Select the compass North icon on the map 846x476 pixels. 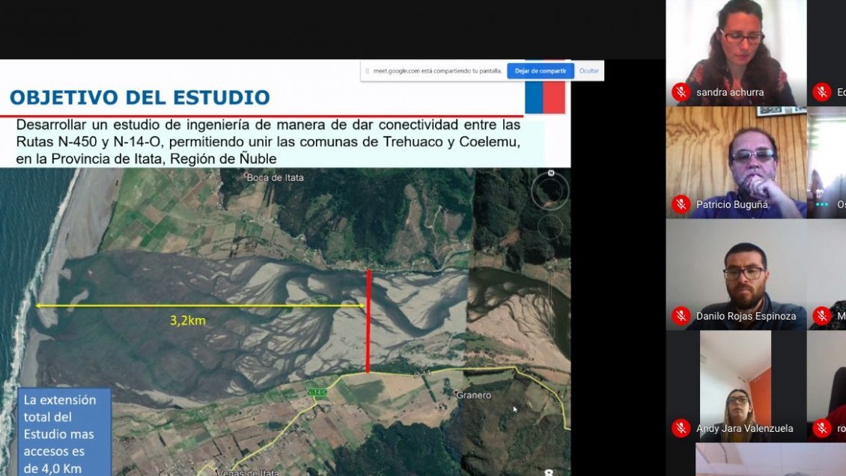click(x=551, y=173)
